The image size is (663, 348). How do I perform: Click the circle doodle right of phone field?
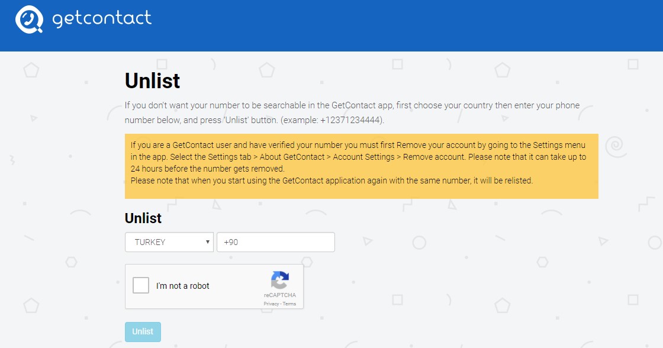pos(419,242)
